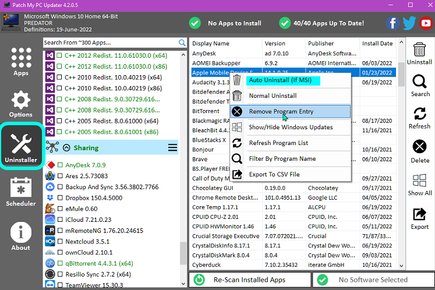Viewport: 435px width, 290px height.
Task: Click the Re-Scan Installed Apps button
Action: (250, 280)
